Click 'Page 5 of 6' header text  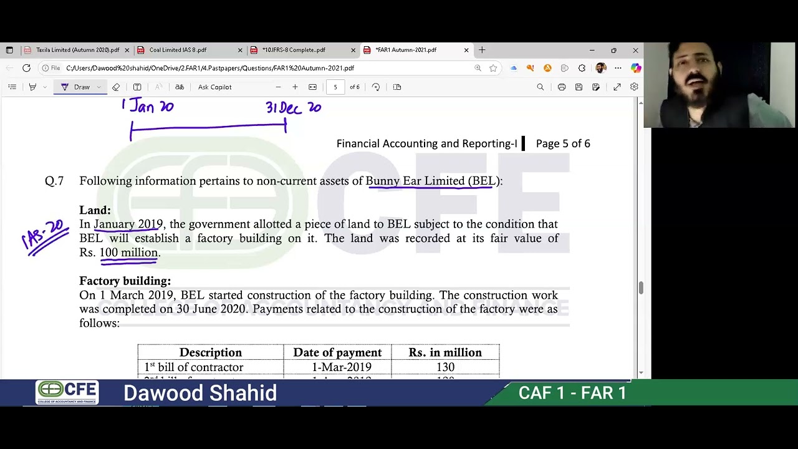click(x=563, y=143)
